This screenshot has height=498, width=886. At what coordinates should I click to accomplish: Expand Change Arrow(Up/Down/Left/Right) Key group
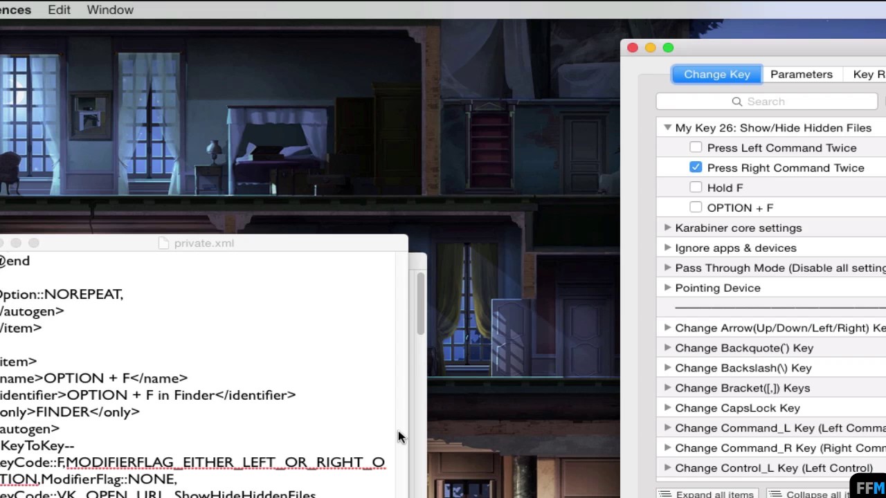tap(667, 328)
